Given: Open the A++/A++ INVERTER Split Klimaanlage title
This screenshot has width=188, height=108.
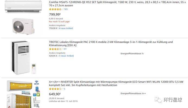Looking at the screenshot, I should 116,83.
